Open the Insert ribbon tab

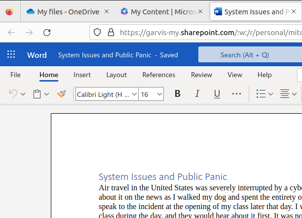tap(82, 75)
